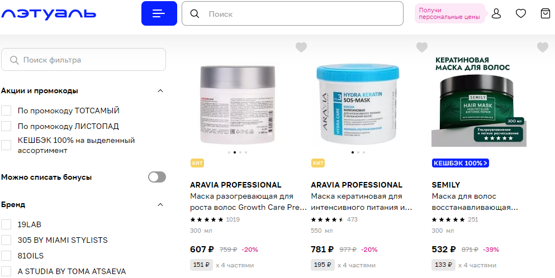Viewport: 555px width, 278px height.
Task: Add the Aravia Growth Care mask to favorites
Action: (x=301, y=47)
